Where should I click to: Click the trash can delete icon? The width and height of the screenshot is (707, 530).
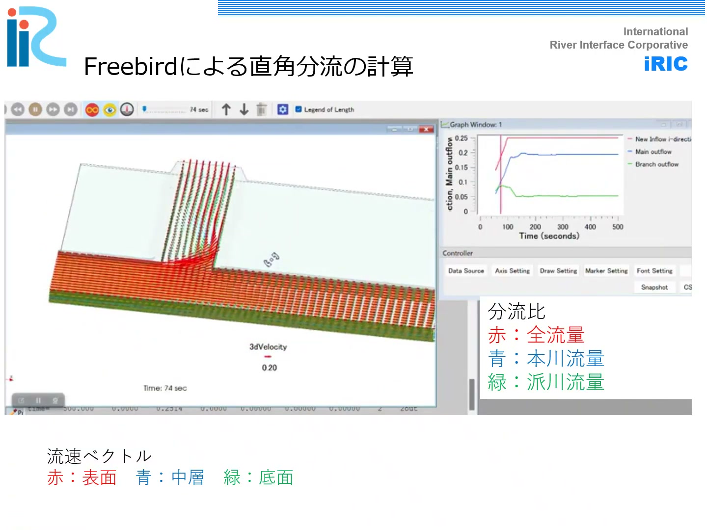click(262, 109)
